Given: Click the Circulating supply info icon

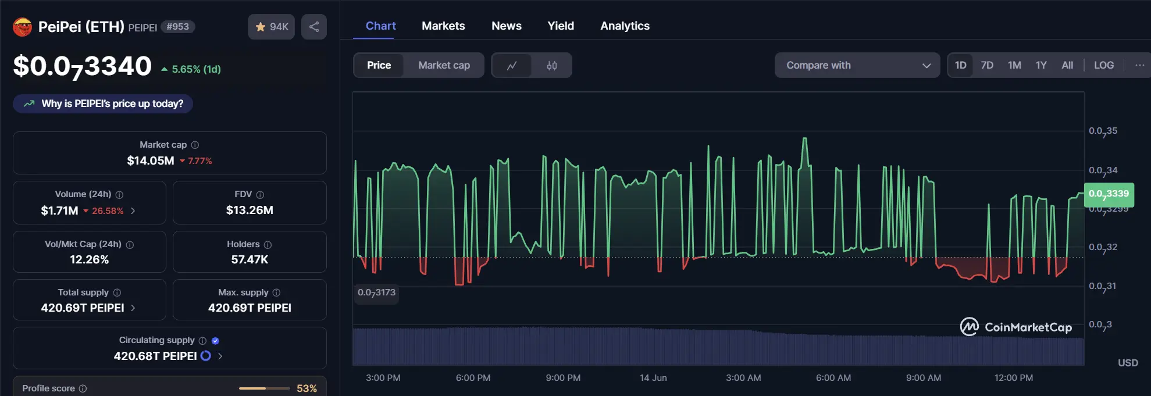Looking at the screenshot, I should pyautogui.click(x=202, y=341).
